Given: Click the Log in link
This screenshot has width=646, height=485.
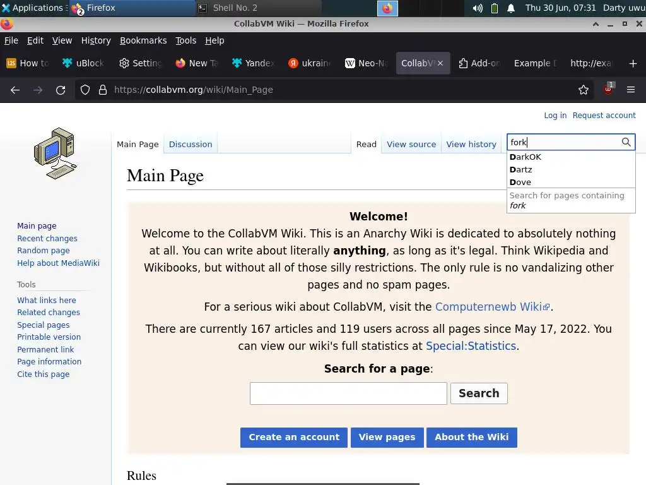Looking at the screenshot, I should [x=555, y=116].
